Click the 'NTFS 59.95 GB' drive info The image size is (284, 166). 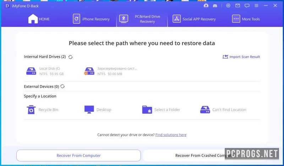pyautogui.click(x=51, y=74)
